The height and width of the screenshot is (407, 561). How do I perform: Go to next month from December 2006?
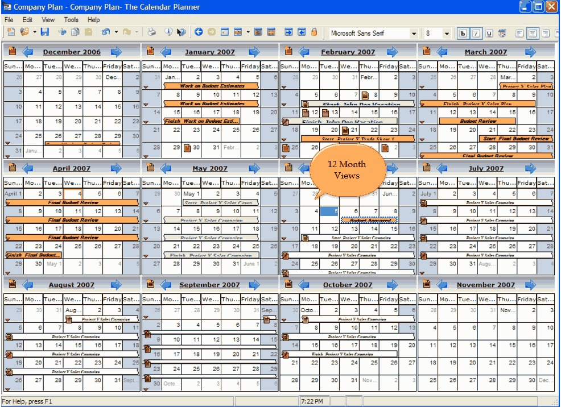[116, 52]
